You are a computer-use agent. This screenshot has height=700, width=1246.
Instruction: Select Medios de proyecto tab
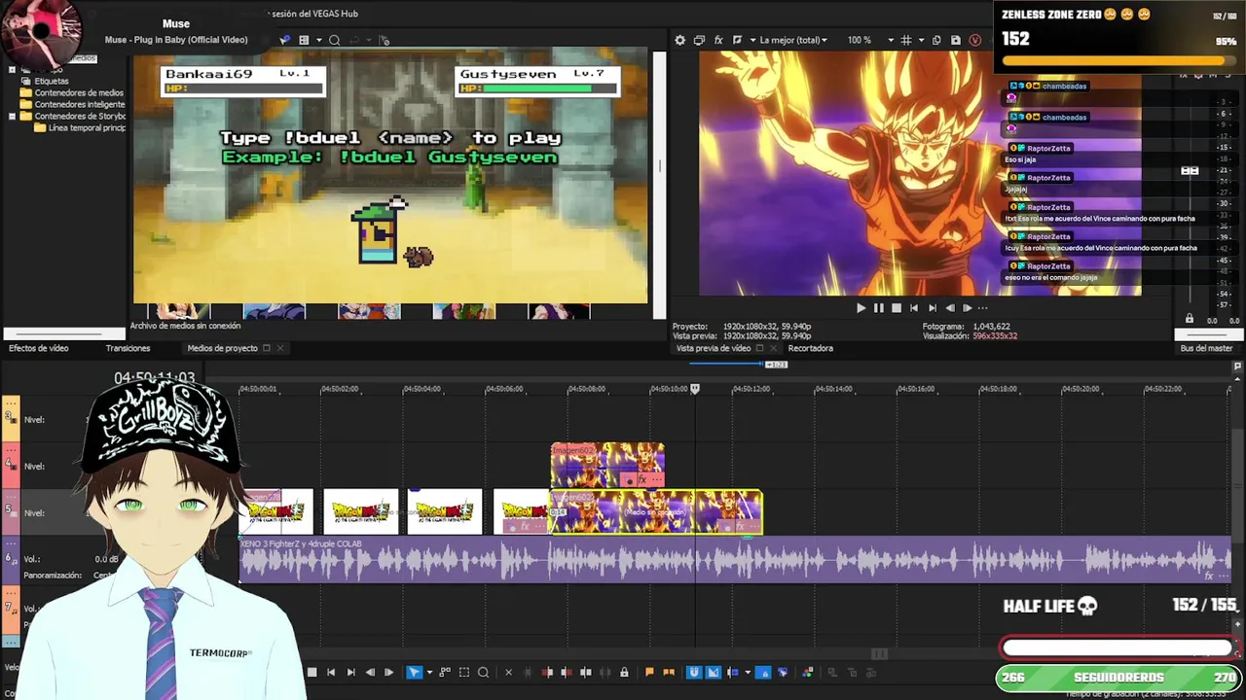pyautogui.click(x=222, y=348)
